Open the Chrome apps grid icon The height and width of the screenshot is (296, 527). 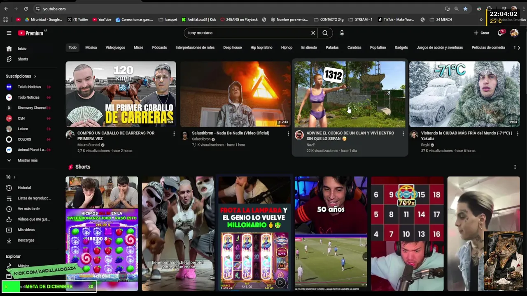coord(5,19)
